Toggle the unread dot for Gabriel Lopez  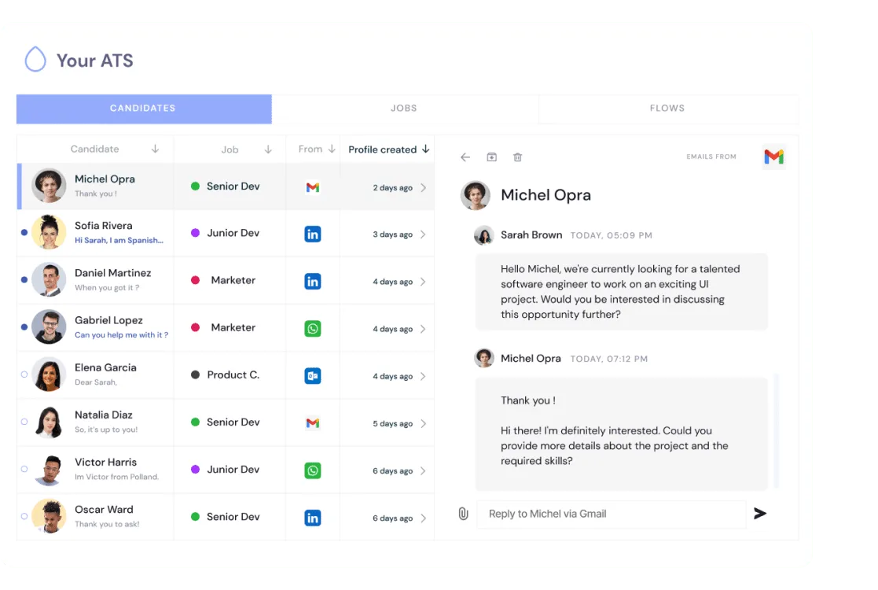tap(24, 326)
